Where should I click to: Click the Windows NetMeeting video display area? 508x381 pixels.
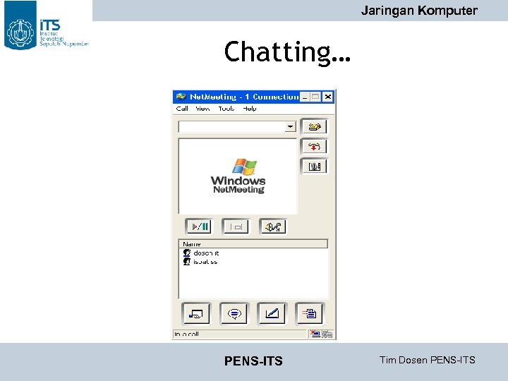coord(238,176)
